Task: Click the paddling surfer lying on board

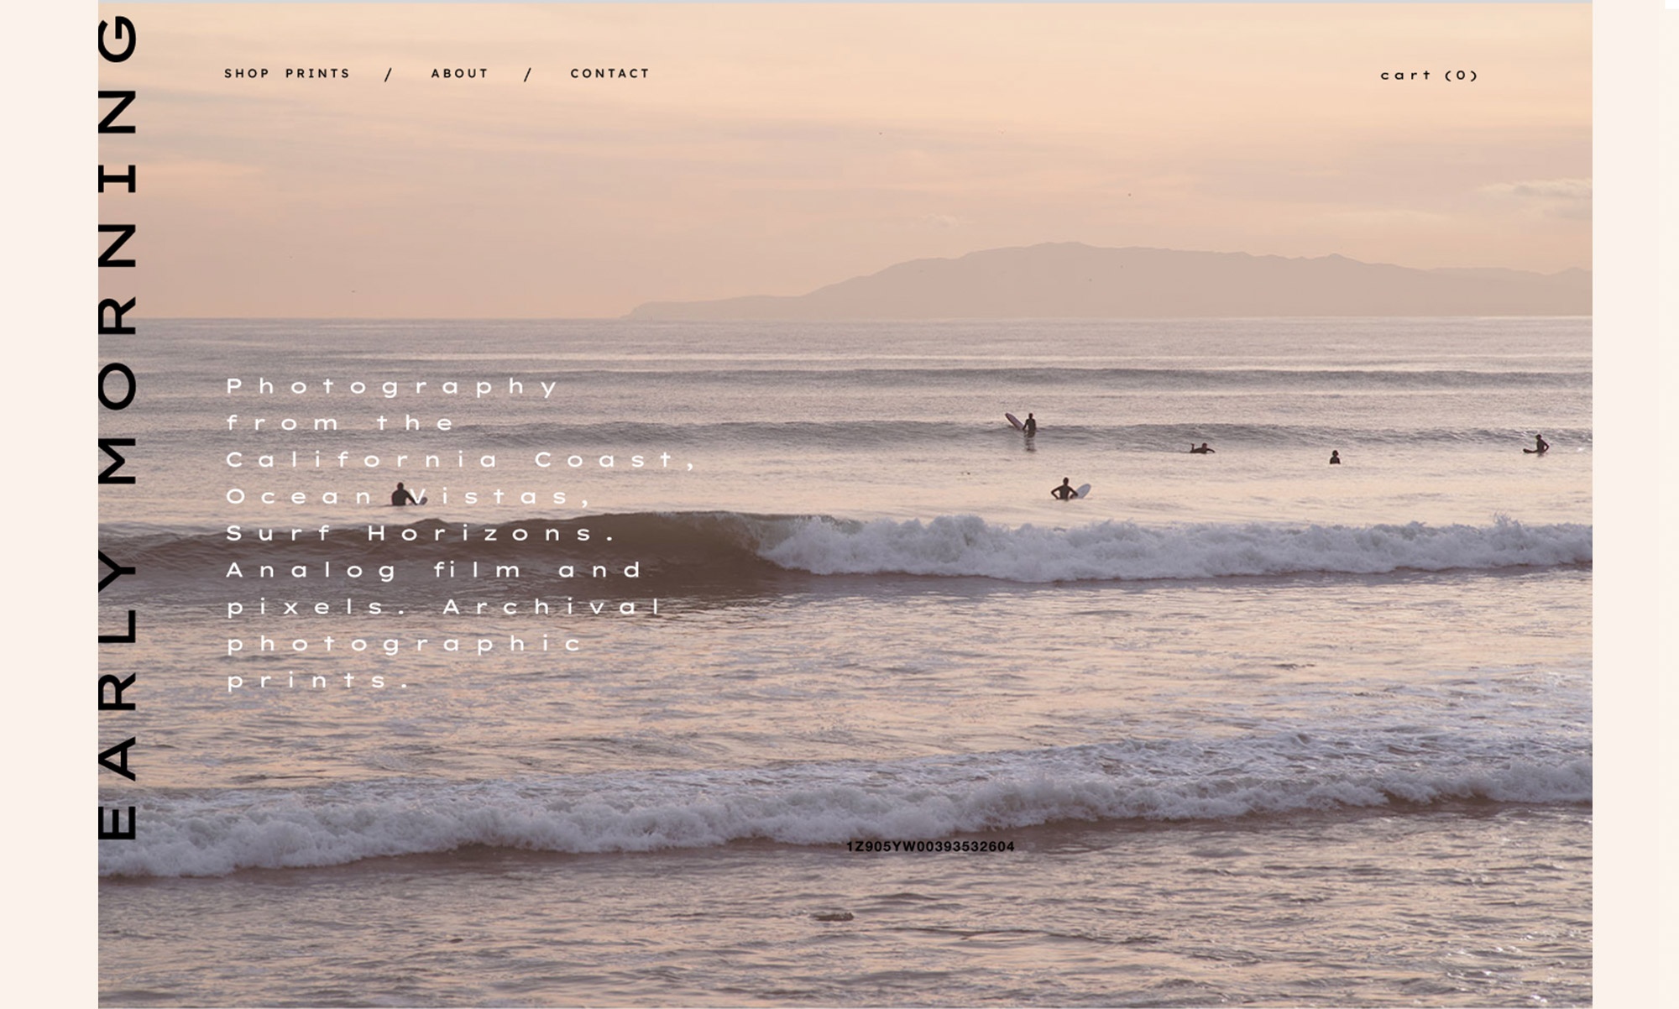Action: [1202, 449]
